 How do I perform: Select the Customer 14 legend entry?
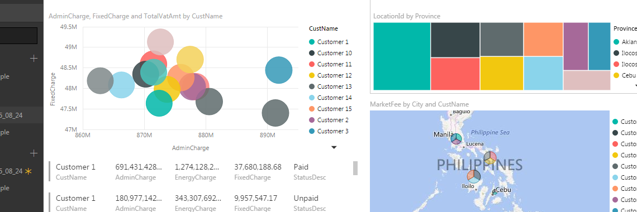(330, 98)
